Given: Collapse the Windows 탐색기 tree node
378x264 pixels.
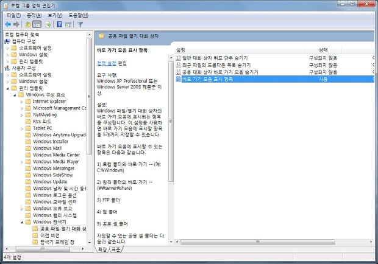Looking at the screenshot, I should click(21, 222).
